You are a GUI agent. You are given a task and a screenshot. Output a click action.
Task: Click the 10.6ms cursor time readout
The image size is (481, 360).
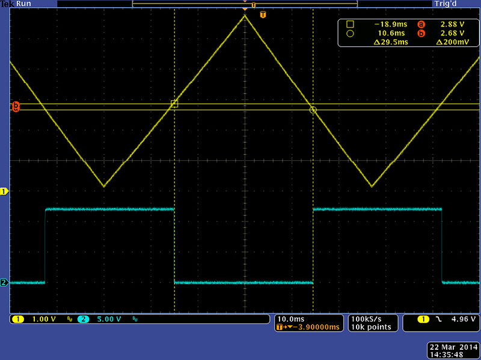tap(391, 33)
